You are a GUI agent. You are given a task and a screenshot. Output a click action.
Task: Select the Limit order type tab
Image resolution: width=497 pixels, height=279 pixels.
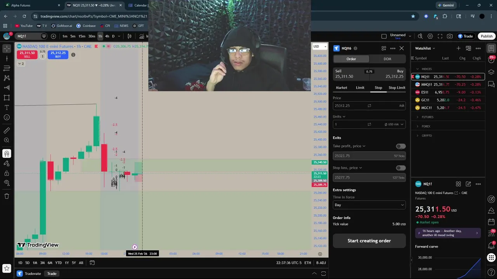coord(360,88)
